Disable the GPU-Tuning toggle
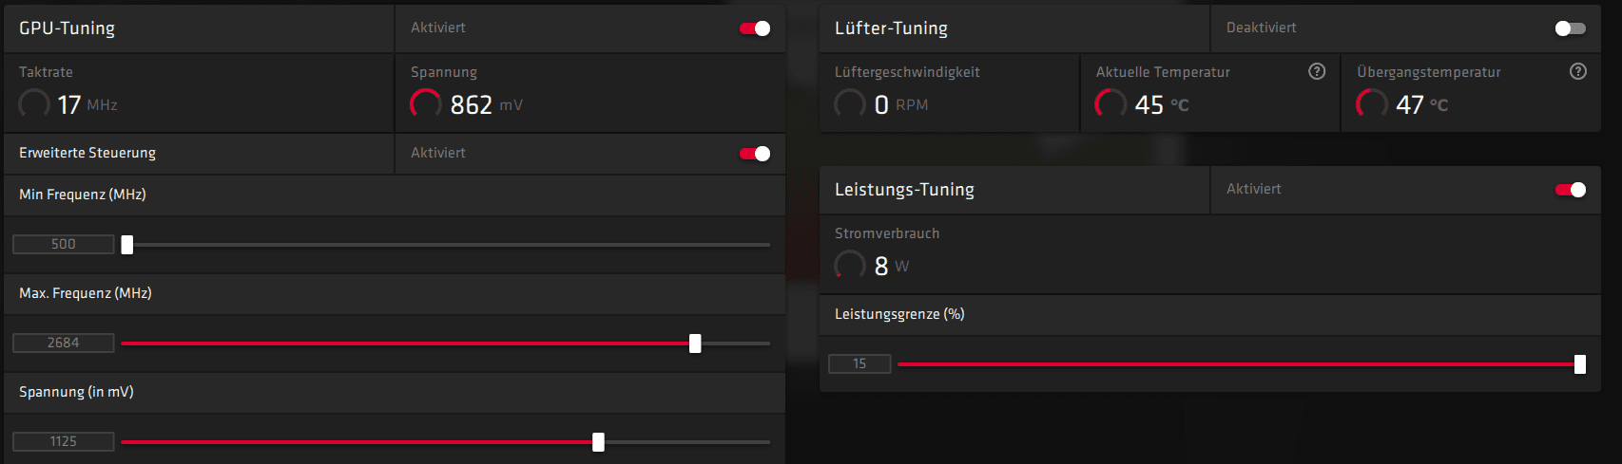This screenshot has width=1622, height=464. click(755, 28)
